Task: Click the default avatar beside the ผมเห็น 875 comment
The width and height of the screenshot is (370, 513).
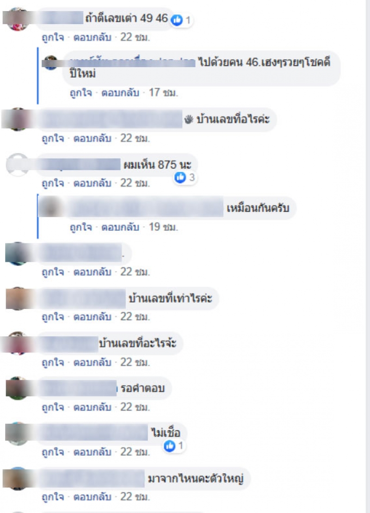Action: (18, 165)
